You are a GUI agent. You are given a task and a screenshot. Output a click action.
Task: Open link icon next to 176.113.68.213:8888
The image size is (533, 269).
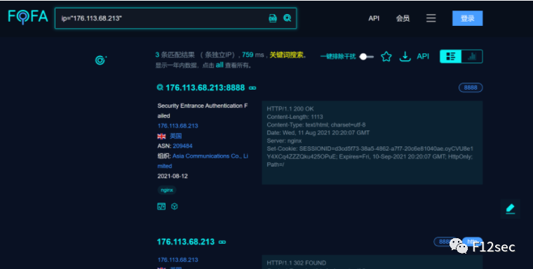[x=252, y=88]
